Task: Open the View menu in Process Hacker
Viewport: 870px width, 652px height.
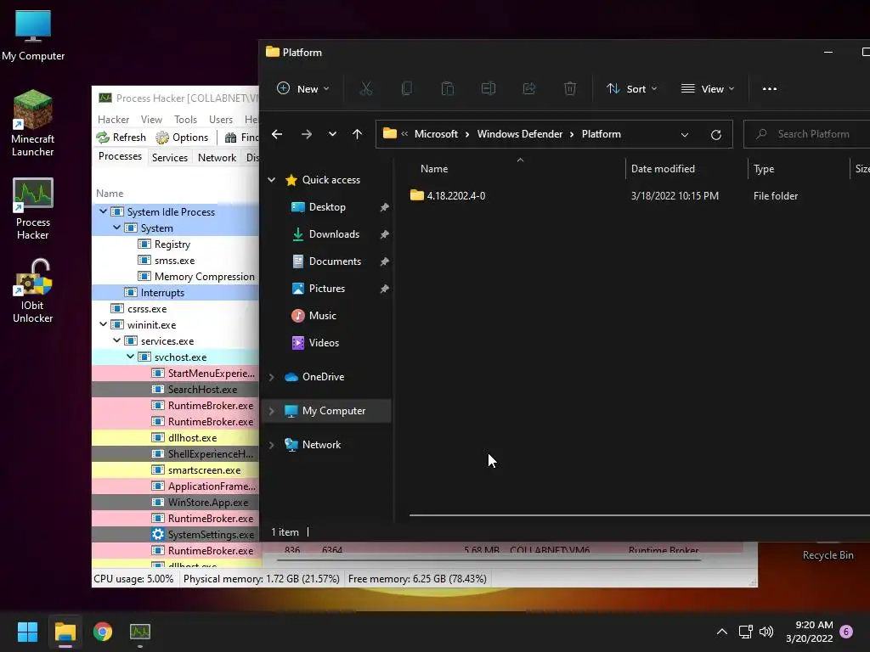Action: [x=151, y=119]
